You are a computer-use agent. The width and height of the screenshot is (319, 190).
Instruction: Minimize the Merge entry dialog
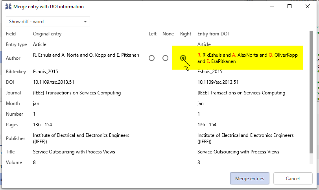pos(271,7)
